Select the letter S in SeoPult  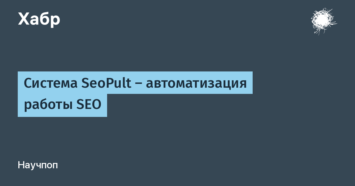click(84, 83)
